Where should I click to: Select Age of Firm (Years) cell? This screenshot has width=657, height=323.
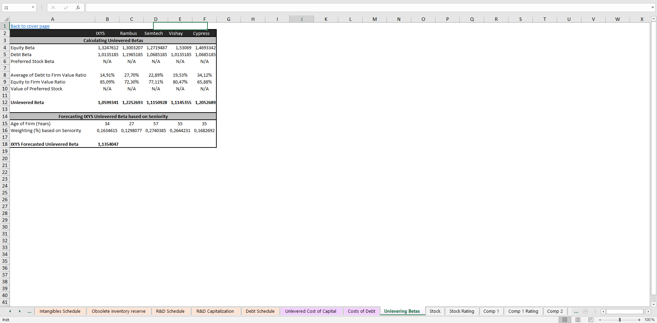(52, 124)
